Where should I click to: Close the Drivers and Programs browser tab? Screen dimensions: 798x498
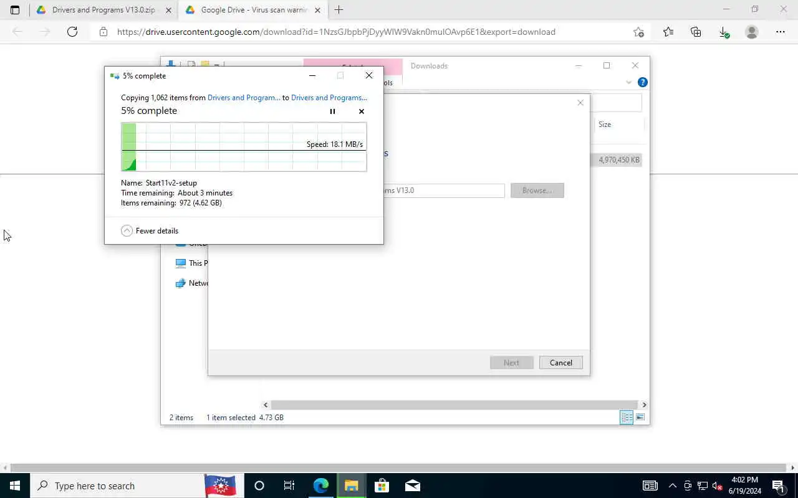(168, 10)
